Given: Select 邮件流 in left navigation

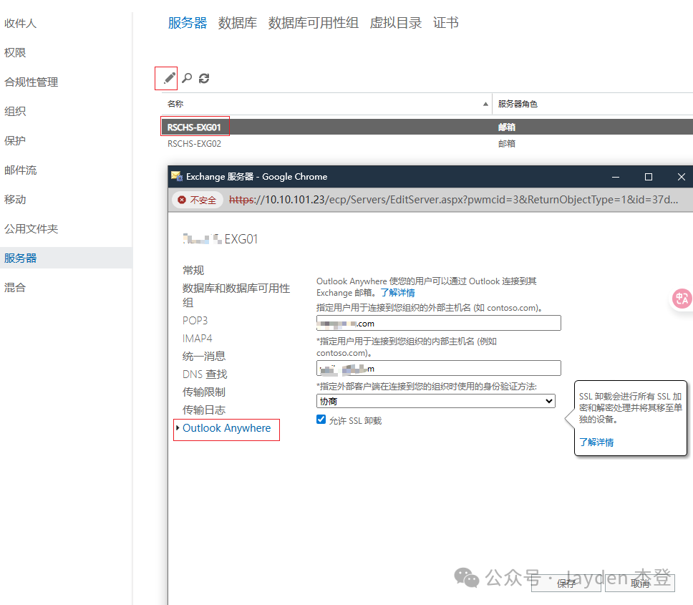Looking at the screenshot, I should pos(20,170).
